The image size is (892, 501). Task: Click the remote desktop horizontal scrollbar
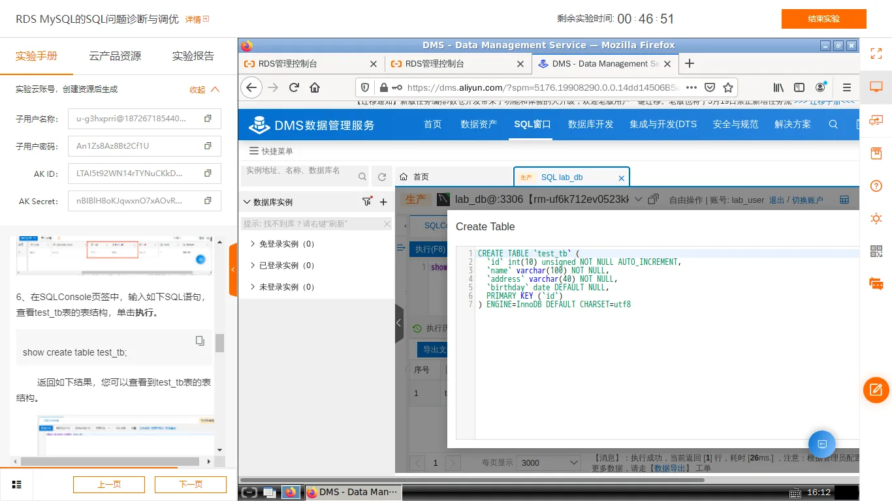pos(471,479)
